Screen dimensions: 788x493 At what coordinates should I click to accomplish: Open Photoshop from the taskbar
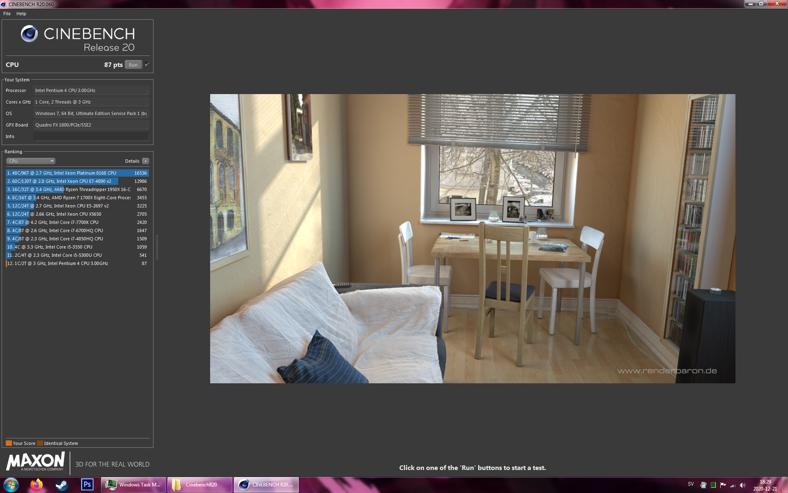click(87, 485)
